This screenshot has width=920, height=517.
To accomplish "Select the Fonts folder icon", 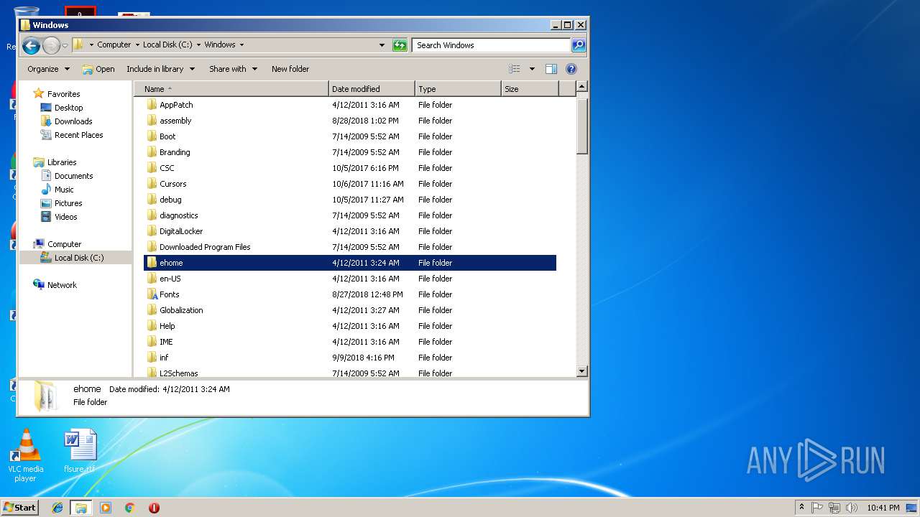I will tap(152, 294).
